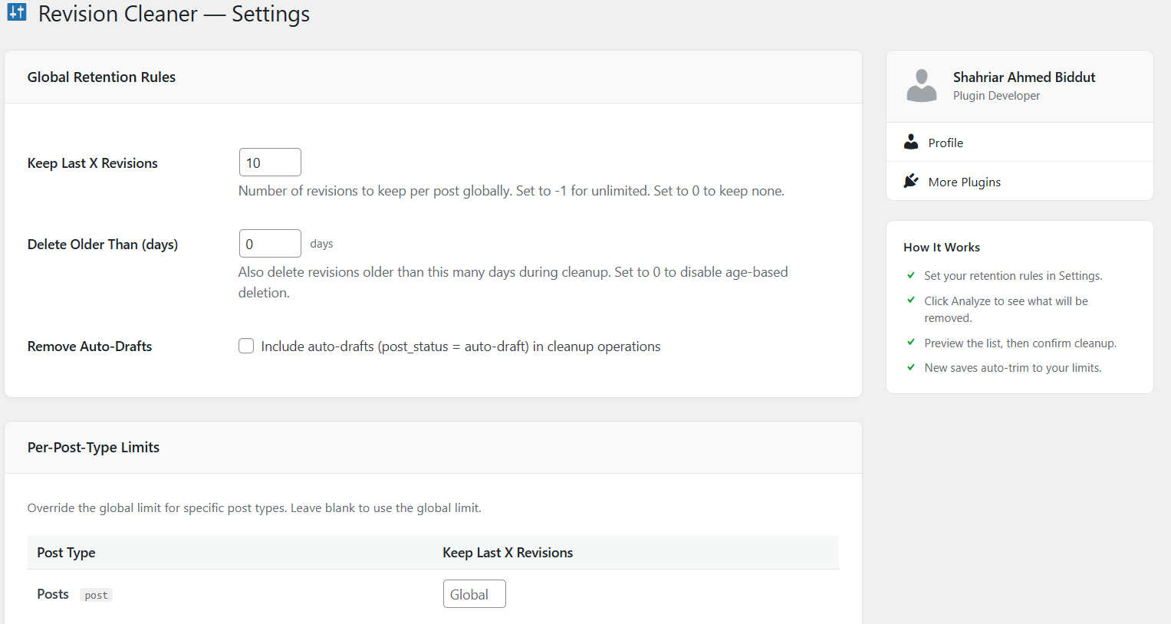The image size is (1171, 624).
Task: Click the Per-Post-Type Limits section header
Action: pos(94,447)
